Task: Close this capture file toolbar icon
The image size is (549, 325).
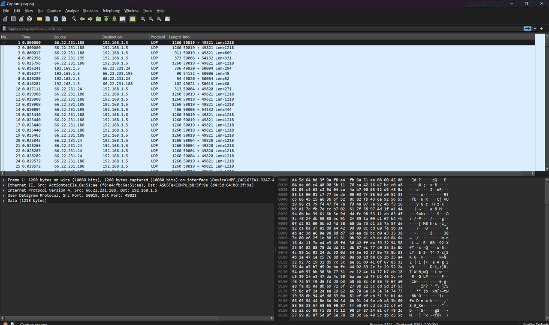Action: [56, 19]
